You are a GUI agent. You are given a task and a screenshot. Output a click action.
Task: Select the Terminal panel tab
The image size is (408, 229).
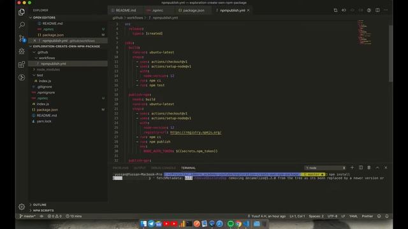[x=188, y=168]
